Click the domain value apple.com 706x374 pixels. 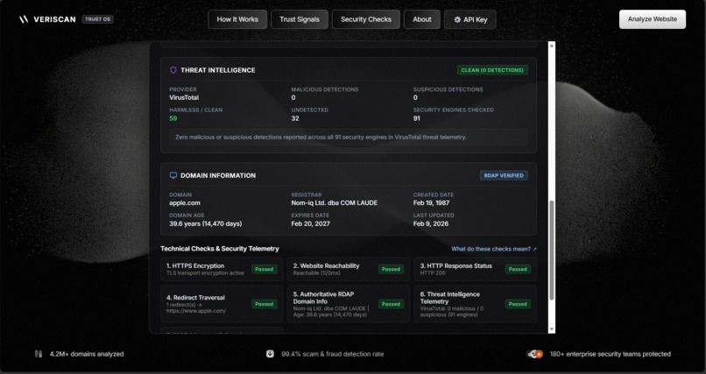[185, 203]
